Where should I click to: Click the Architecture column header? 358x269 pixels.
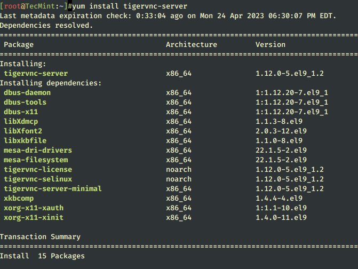[x=192, y=45]
